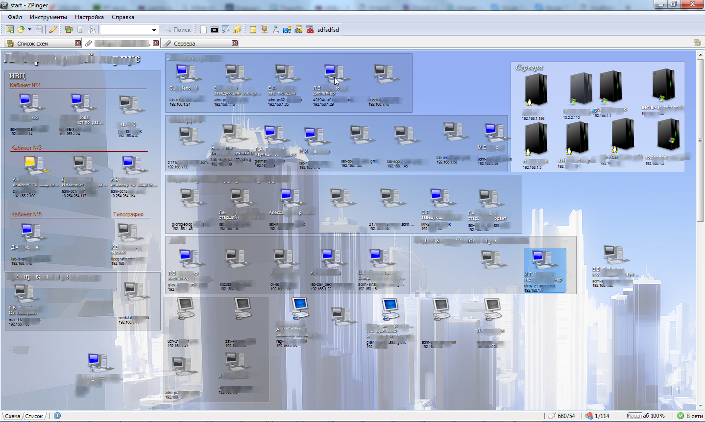705x422 pixels.
Task: Close the Список схем tab
Action: [x=77, y=43]
